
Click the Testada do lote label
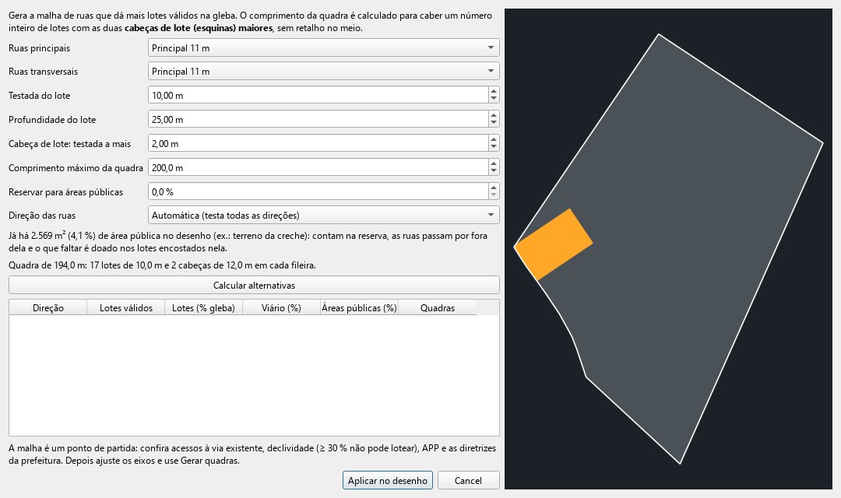tap(39, 96)
